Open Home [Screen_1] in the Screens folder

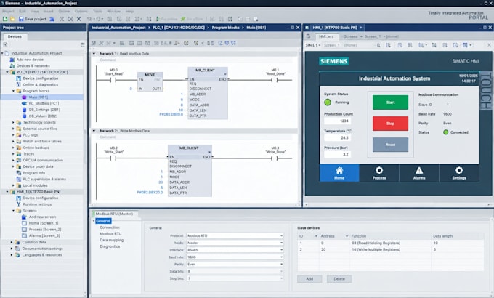click(44, 223)
